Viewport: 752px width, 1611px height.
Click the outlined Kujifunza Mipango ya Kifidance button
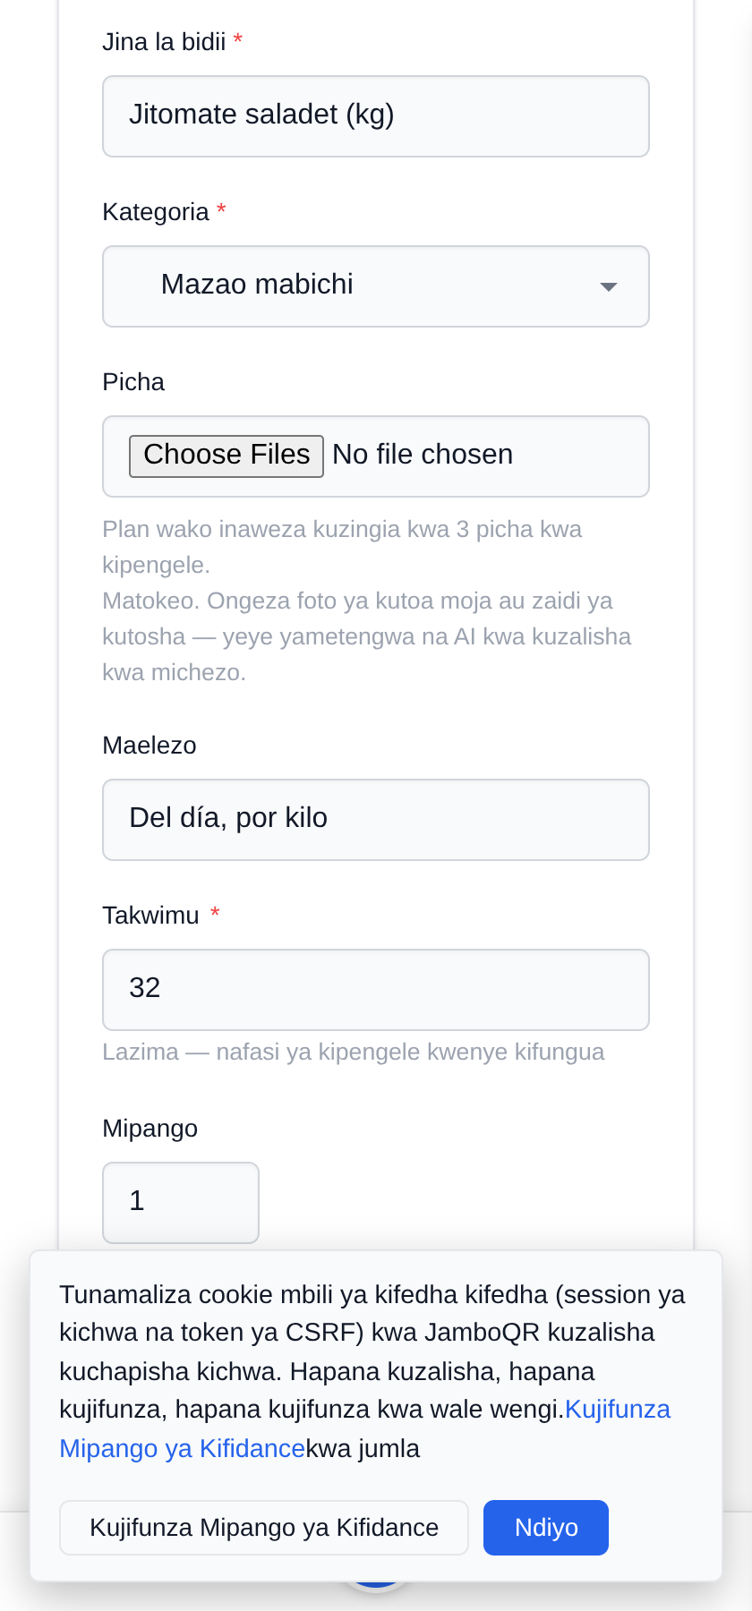[264, 1528]
